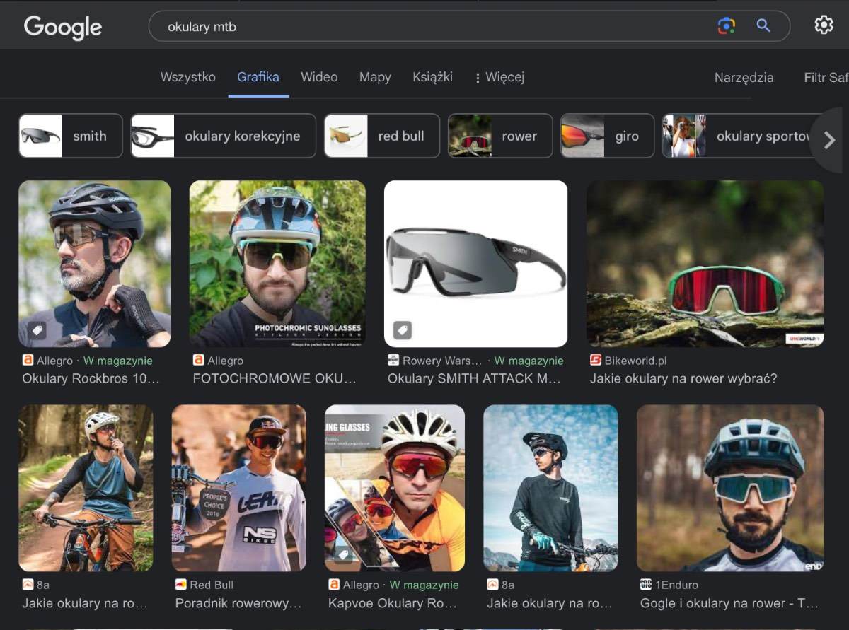
Task: Open the photochromic sunglasses image
Action: click(x=277, y=264)
